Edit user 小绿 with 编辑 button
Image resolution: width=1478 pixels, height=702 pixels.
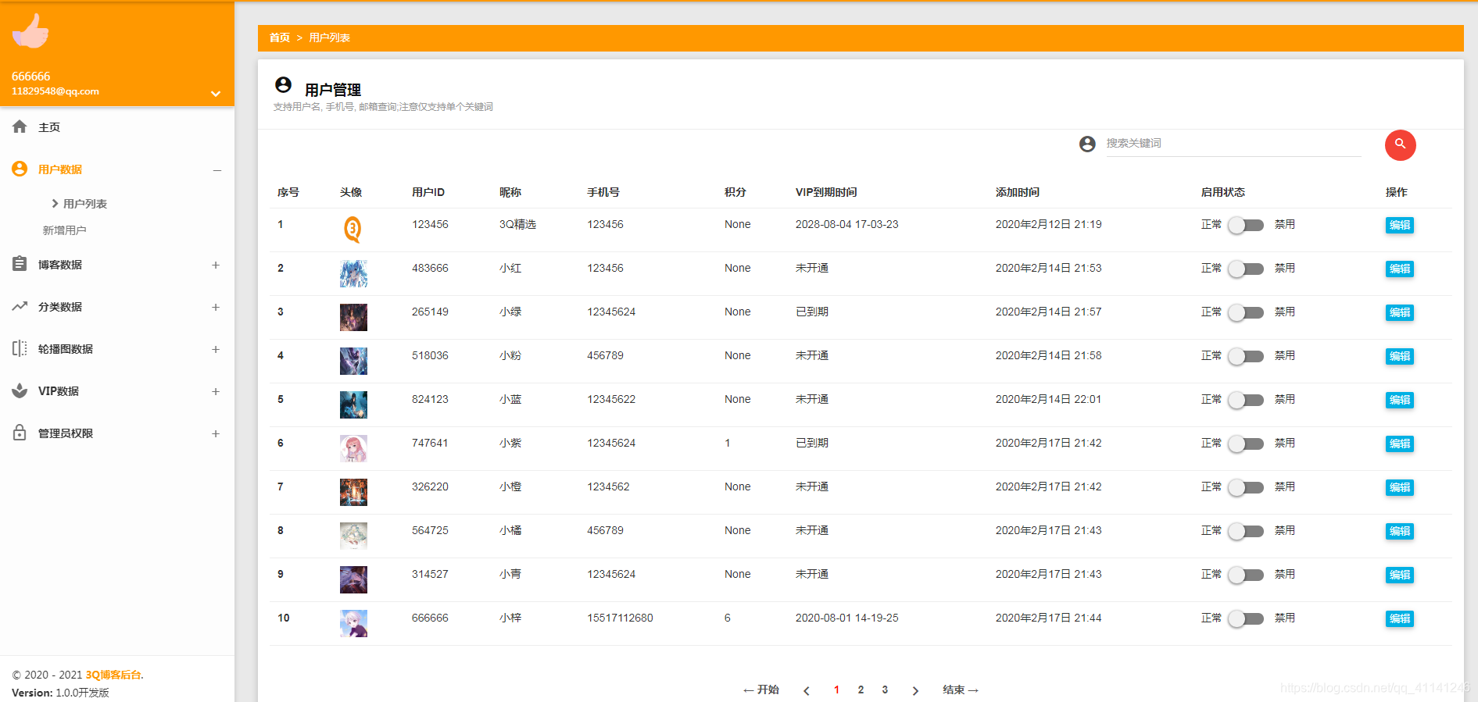[1399, 312]
